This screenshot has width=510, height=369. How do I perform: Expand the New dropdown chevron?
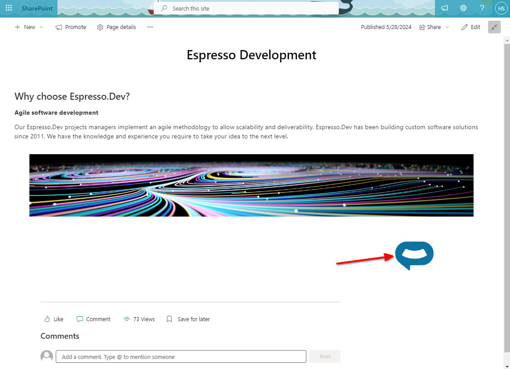pyautogui.click(x=41, y=27)
